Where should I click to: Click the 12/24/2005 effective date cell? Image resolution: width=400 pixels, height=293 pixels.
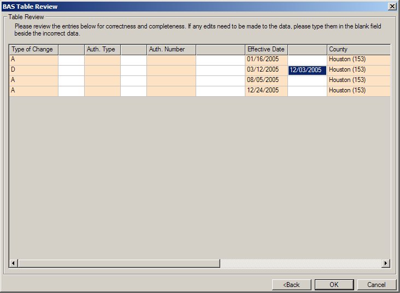[266, 91]
